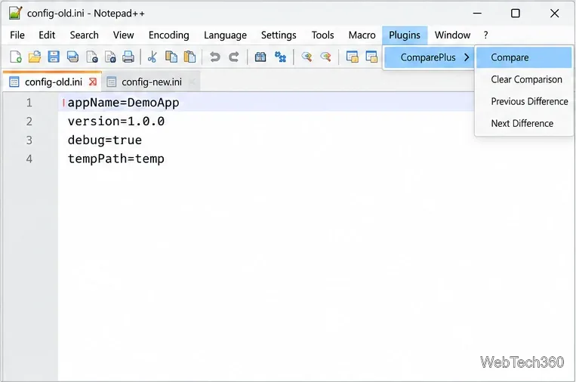Click the Zoom In magnifier icon

306,57
